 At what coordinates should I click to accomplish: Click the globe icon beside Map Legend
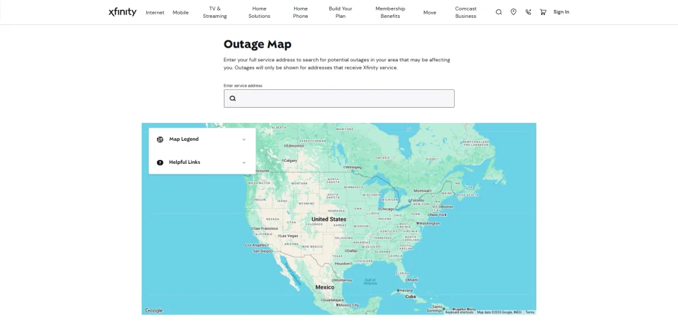[160, 139]
